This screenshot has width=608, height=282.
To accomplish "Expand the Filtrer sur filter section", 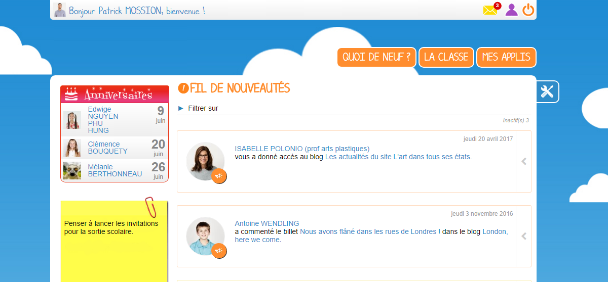I will coord(199,108).
